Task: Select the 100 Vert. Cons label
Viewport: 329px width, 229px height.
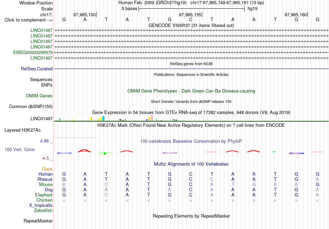Action: tap(19, 149)
